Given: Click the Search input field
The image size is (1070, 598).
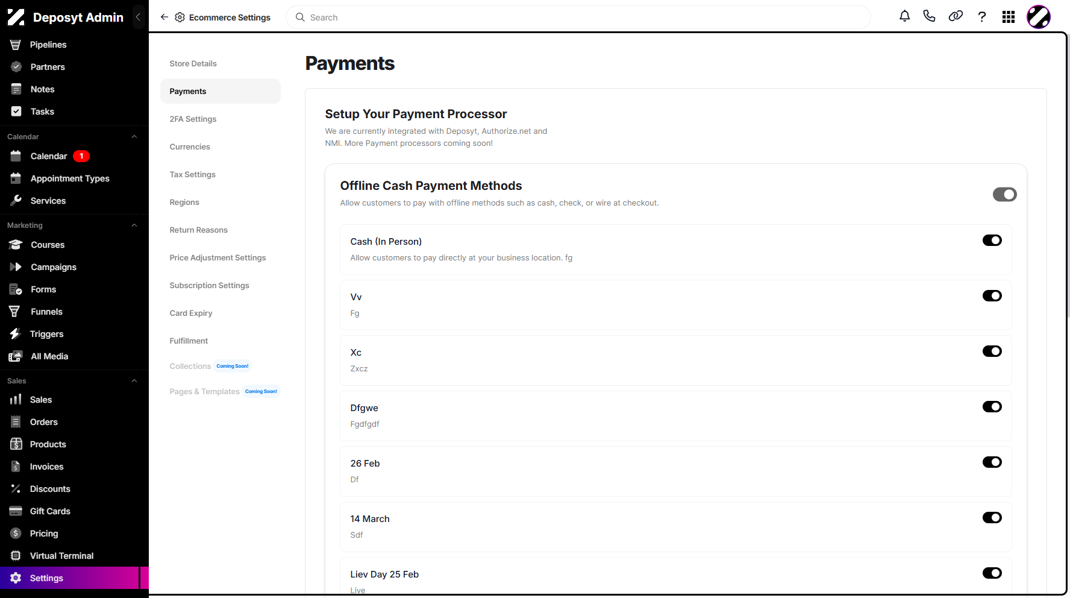Looking at the screenshot, I should pos(578,17).
